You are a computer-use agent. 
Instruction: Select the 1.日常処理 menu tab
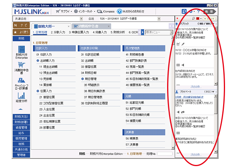40,32
